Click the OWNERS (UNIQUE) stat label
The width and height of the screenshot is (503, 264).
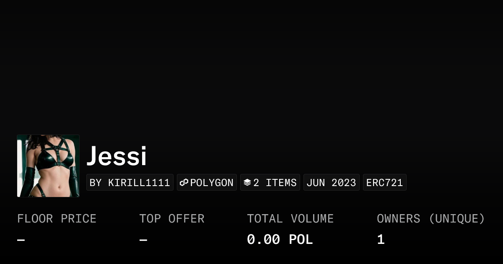coord(431,218)
